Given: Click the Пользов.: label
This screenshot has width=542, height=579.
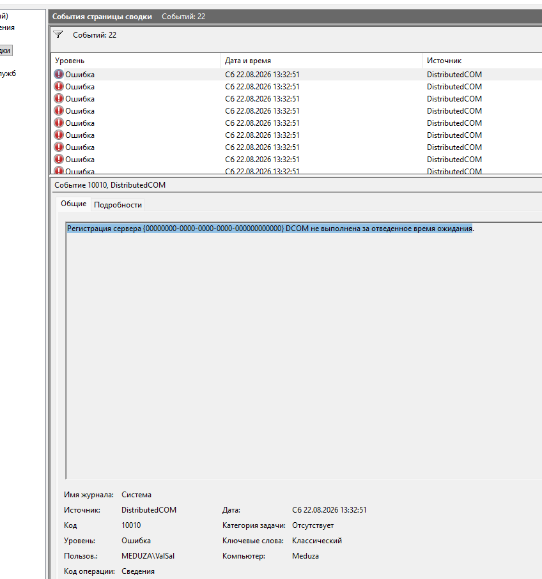Looking at the screenshot, I should click(81, 556).
